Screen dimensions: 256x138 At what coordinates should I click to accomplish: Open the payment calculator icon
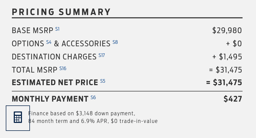[18, 117]
